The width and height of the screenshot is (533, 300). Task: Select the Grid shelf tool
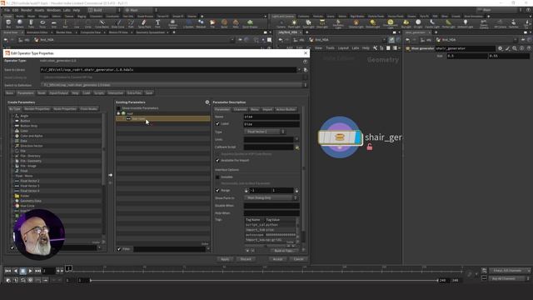53,23
